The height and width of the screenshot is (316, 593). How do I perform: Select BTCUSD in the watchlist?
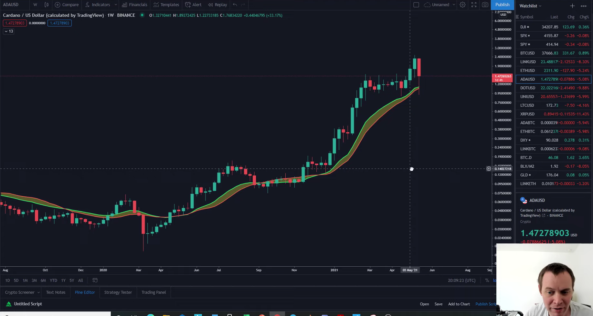pos(554,53)
